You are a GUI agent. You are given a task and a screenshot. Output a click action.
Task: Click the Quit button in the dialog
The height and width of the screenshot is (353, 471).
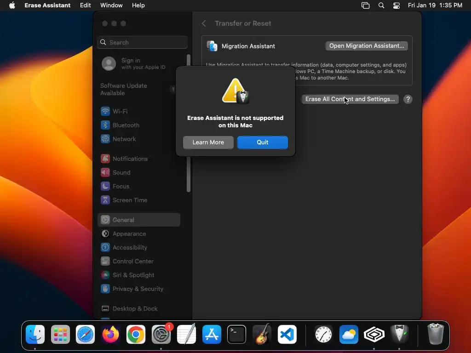pyautogui.click(x=262, y=142)
